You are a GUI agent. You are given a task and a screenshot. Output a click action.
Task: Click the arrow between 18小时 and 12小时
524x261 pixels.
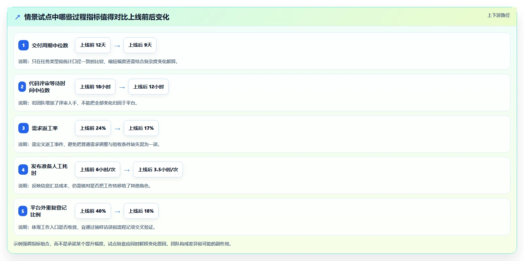(122, 87)
